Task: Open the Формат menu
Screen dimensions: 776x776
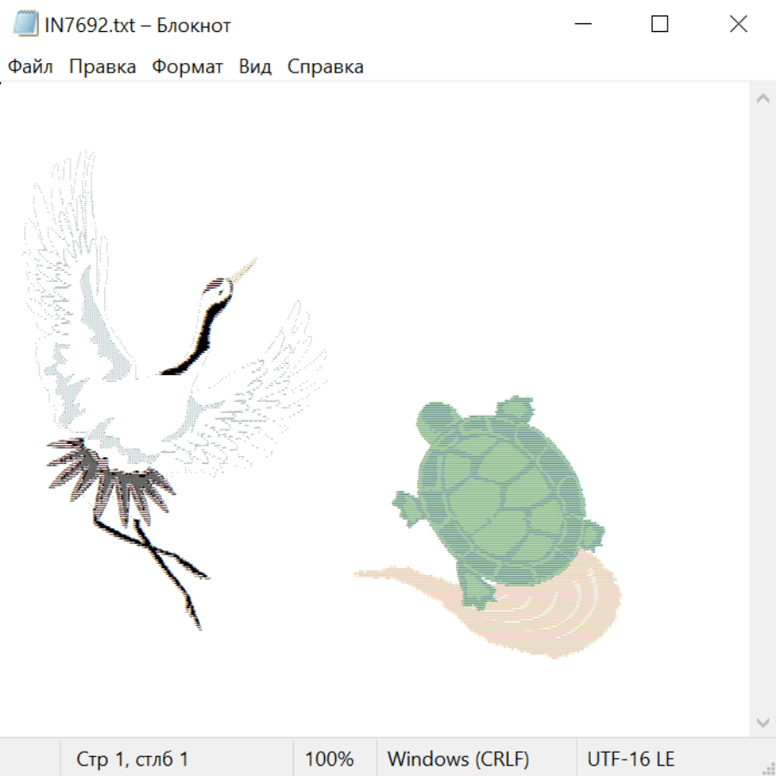Action: pyautogui.click(x=187, y=66)
